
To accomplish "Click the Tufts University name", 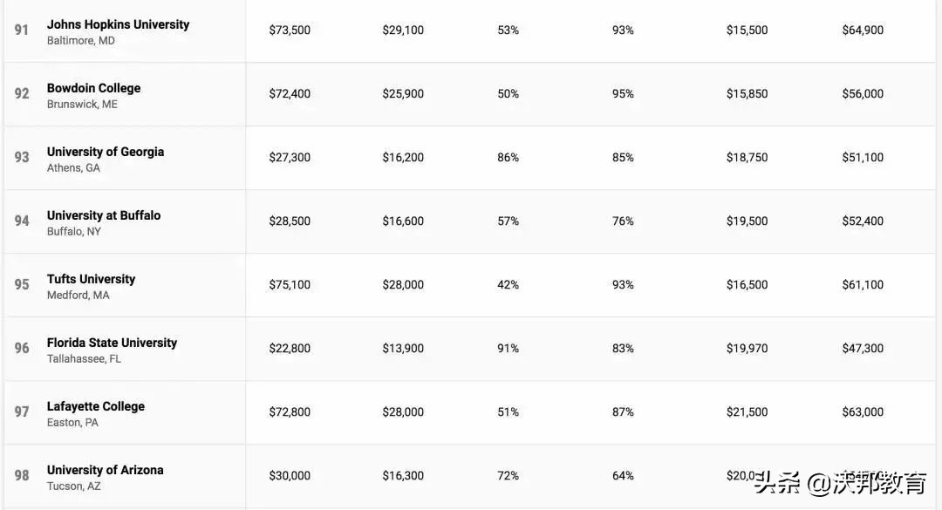I will tap(91, 279).
